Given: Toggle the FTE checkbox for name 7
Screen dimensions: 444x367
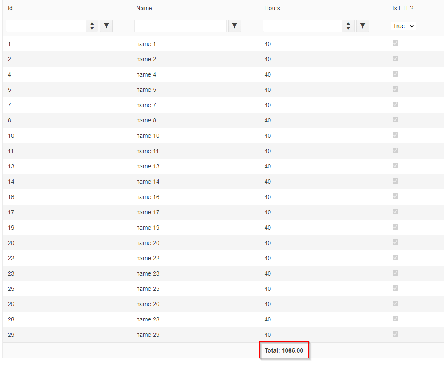Looking at the screenshot, I should [x=395, y=105].
